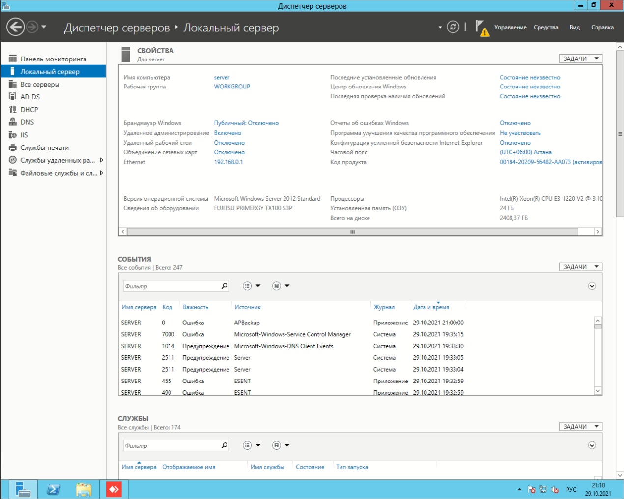This screenshot has width=624, height=499.
Task: Open the events criteria list icon
Action: 248,286
